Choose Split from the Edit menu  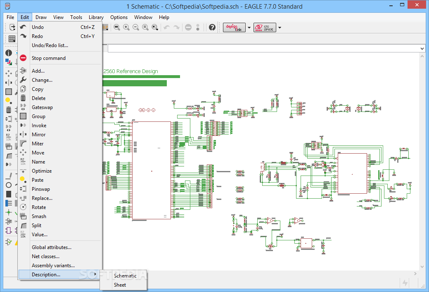(x=60, y=225)
